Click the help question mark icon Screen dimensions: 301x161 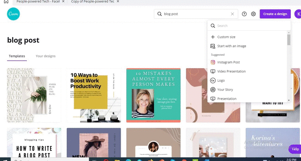[x=244, y=14]
